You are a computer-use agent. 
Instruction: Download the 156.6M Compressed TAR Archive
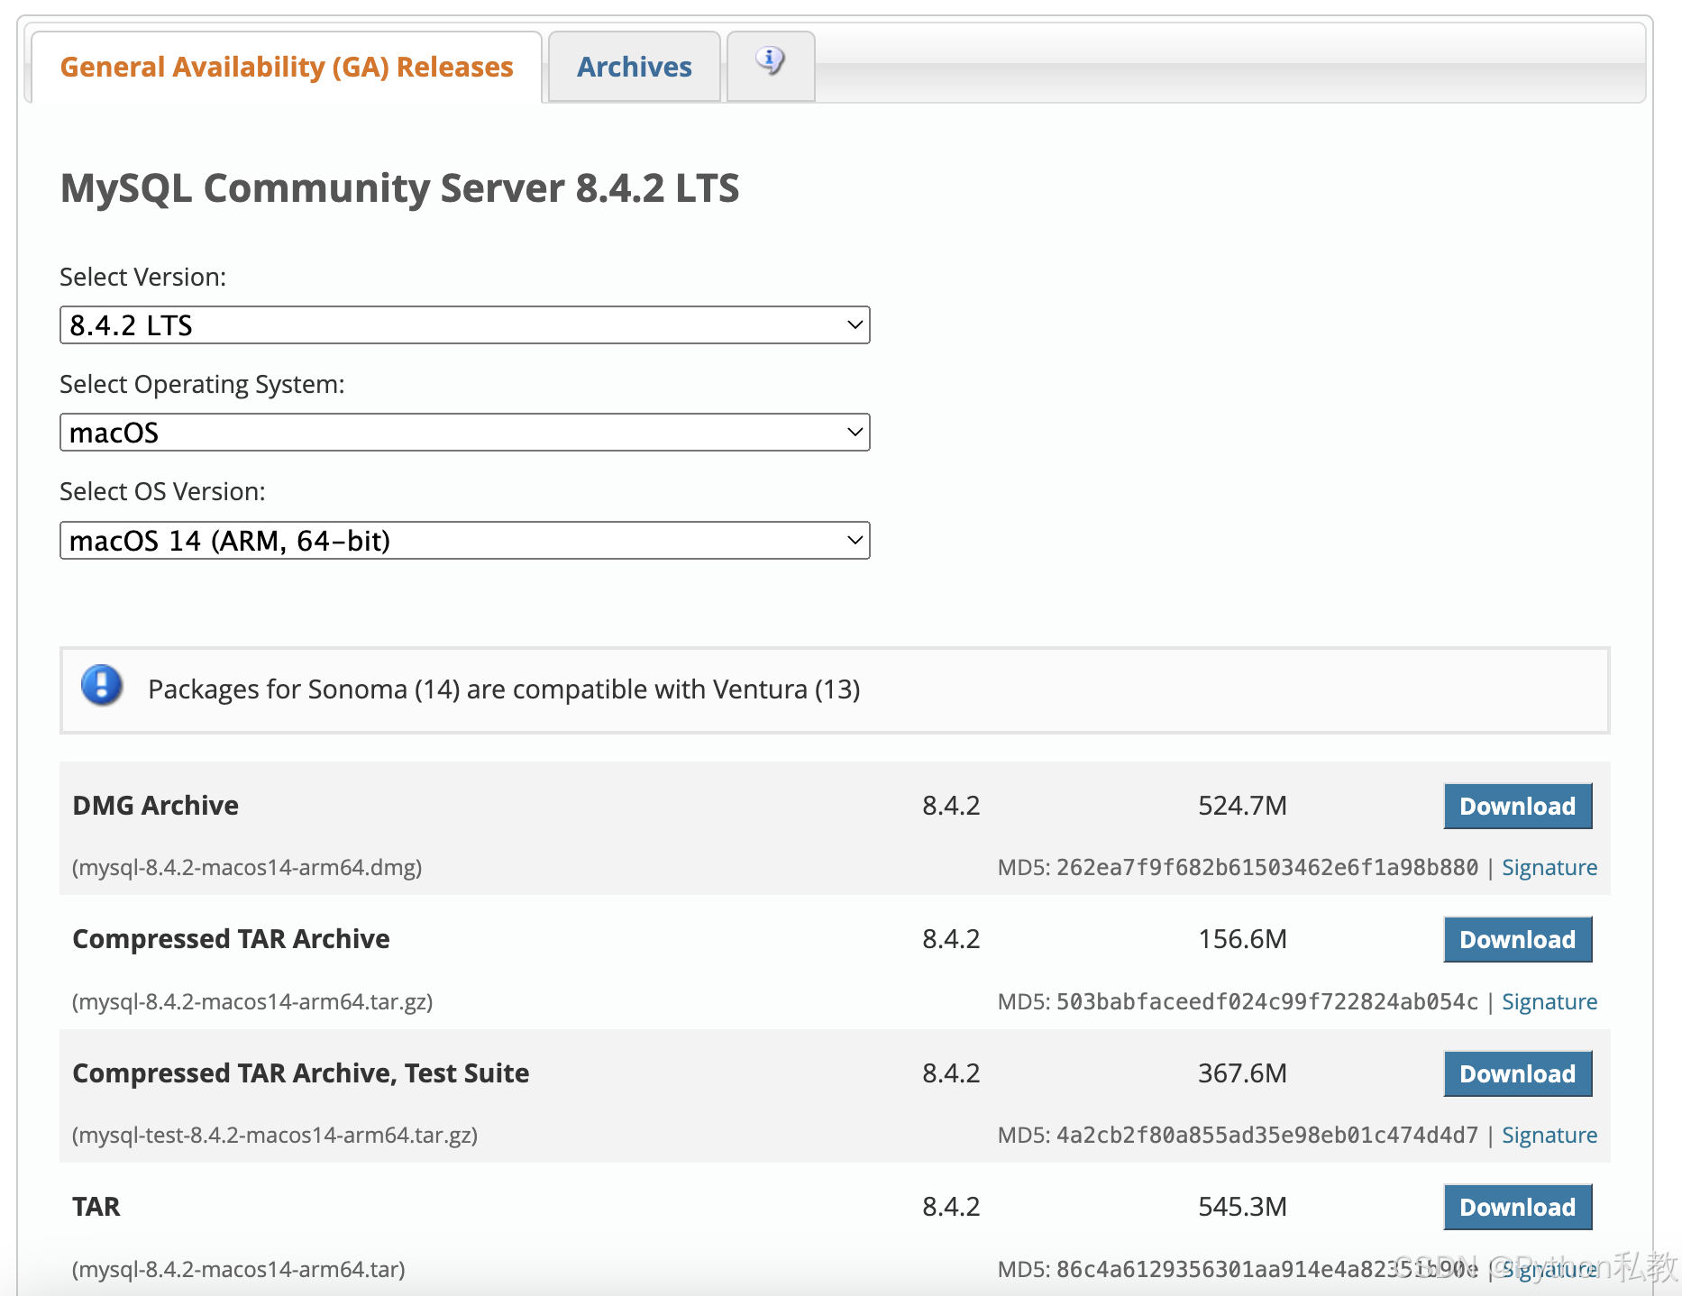click(x=1518, y=939)
